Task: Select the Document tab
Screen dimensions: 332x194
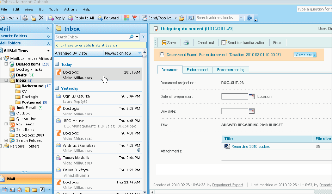Action: 170,70
